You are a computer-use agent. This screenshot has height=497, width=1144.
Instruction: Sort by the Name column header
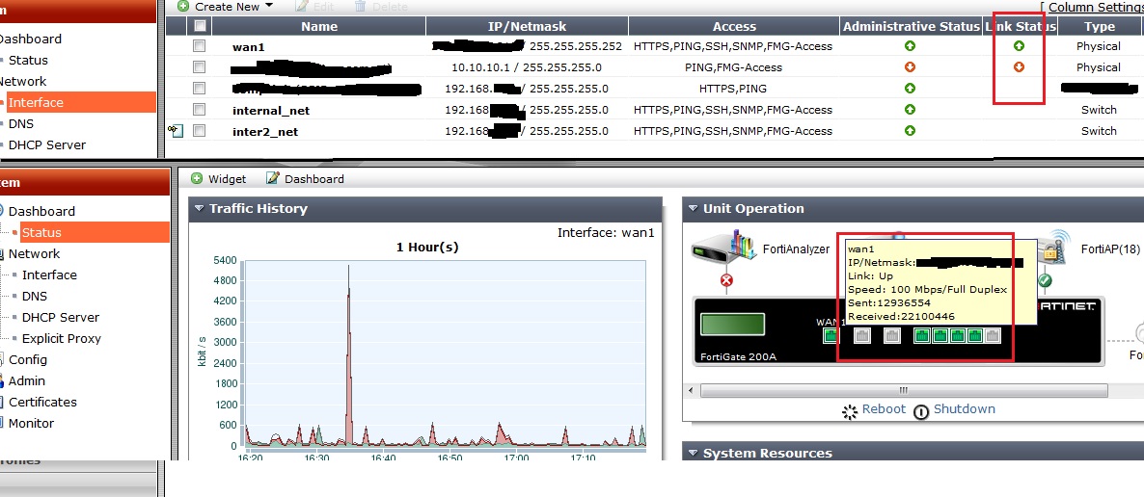point(319,26)
